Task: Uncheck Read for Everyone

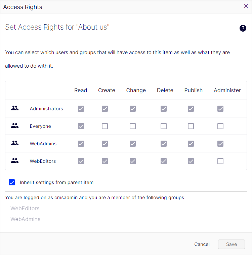Action: (x=81, y=126)
